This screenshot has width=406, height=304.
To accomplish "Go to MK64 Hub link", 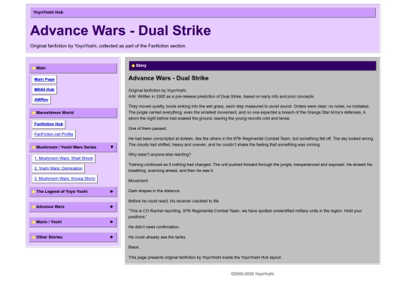I will click(44, 89).
